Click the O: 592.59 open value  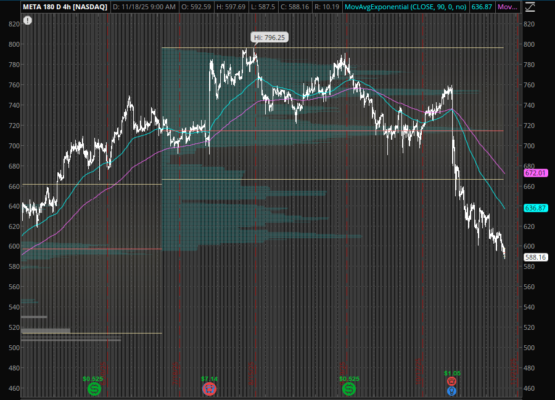195,7
